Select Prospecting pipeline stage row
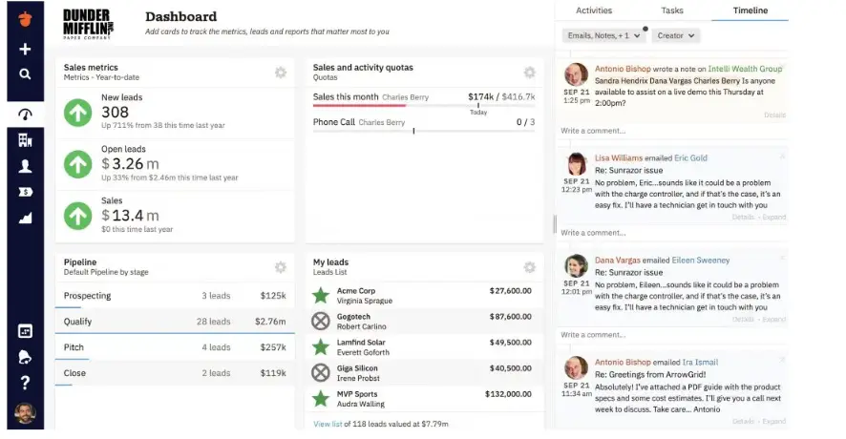The image size is (846, 439). 175,296
